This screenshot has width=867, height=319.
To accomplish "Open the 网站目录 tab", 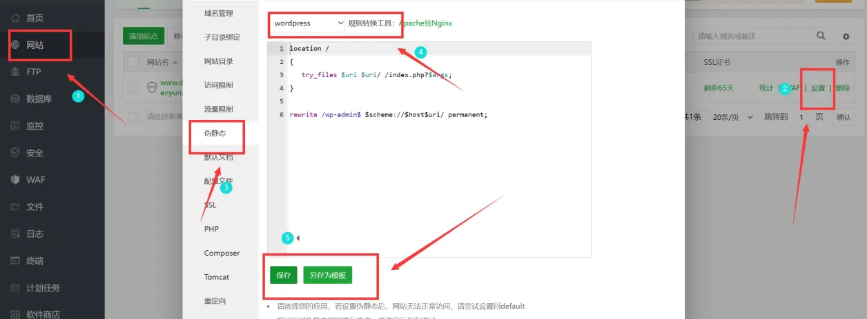I will pos(218,61).
